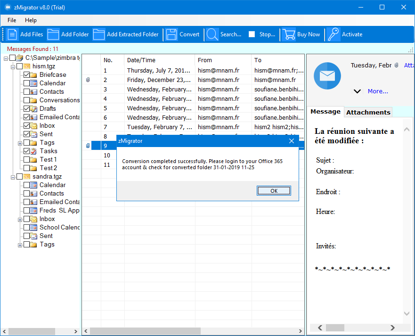Uncheck the Tasks folder checkbox

(x=26, y=151)
